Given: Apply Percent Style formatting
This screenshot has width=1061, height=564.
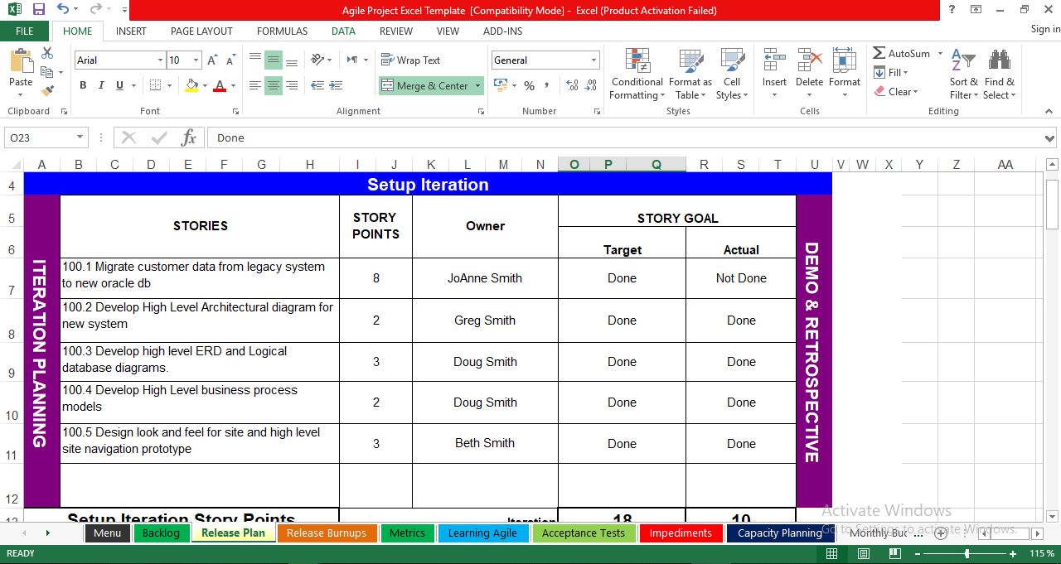Looking at the screenshot, I should coord(528,85).
